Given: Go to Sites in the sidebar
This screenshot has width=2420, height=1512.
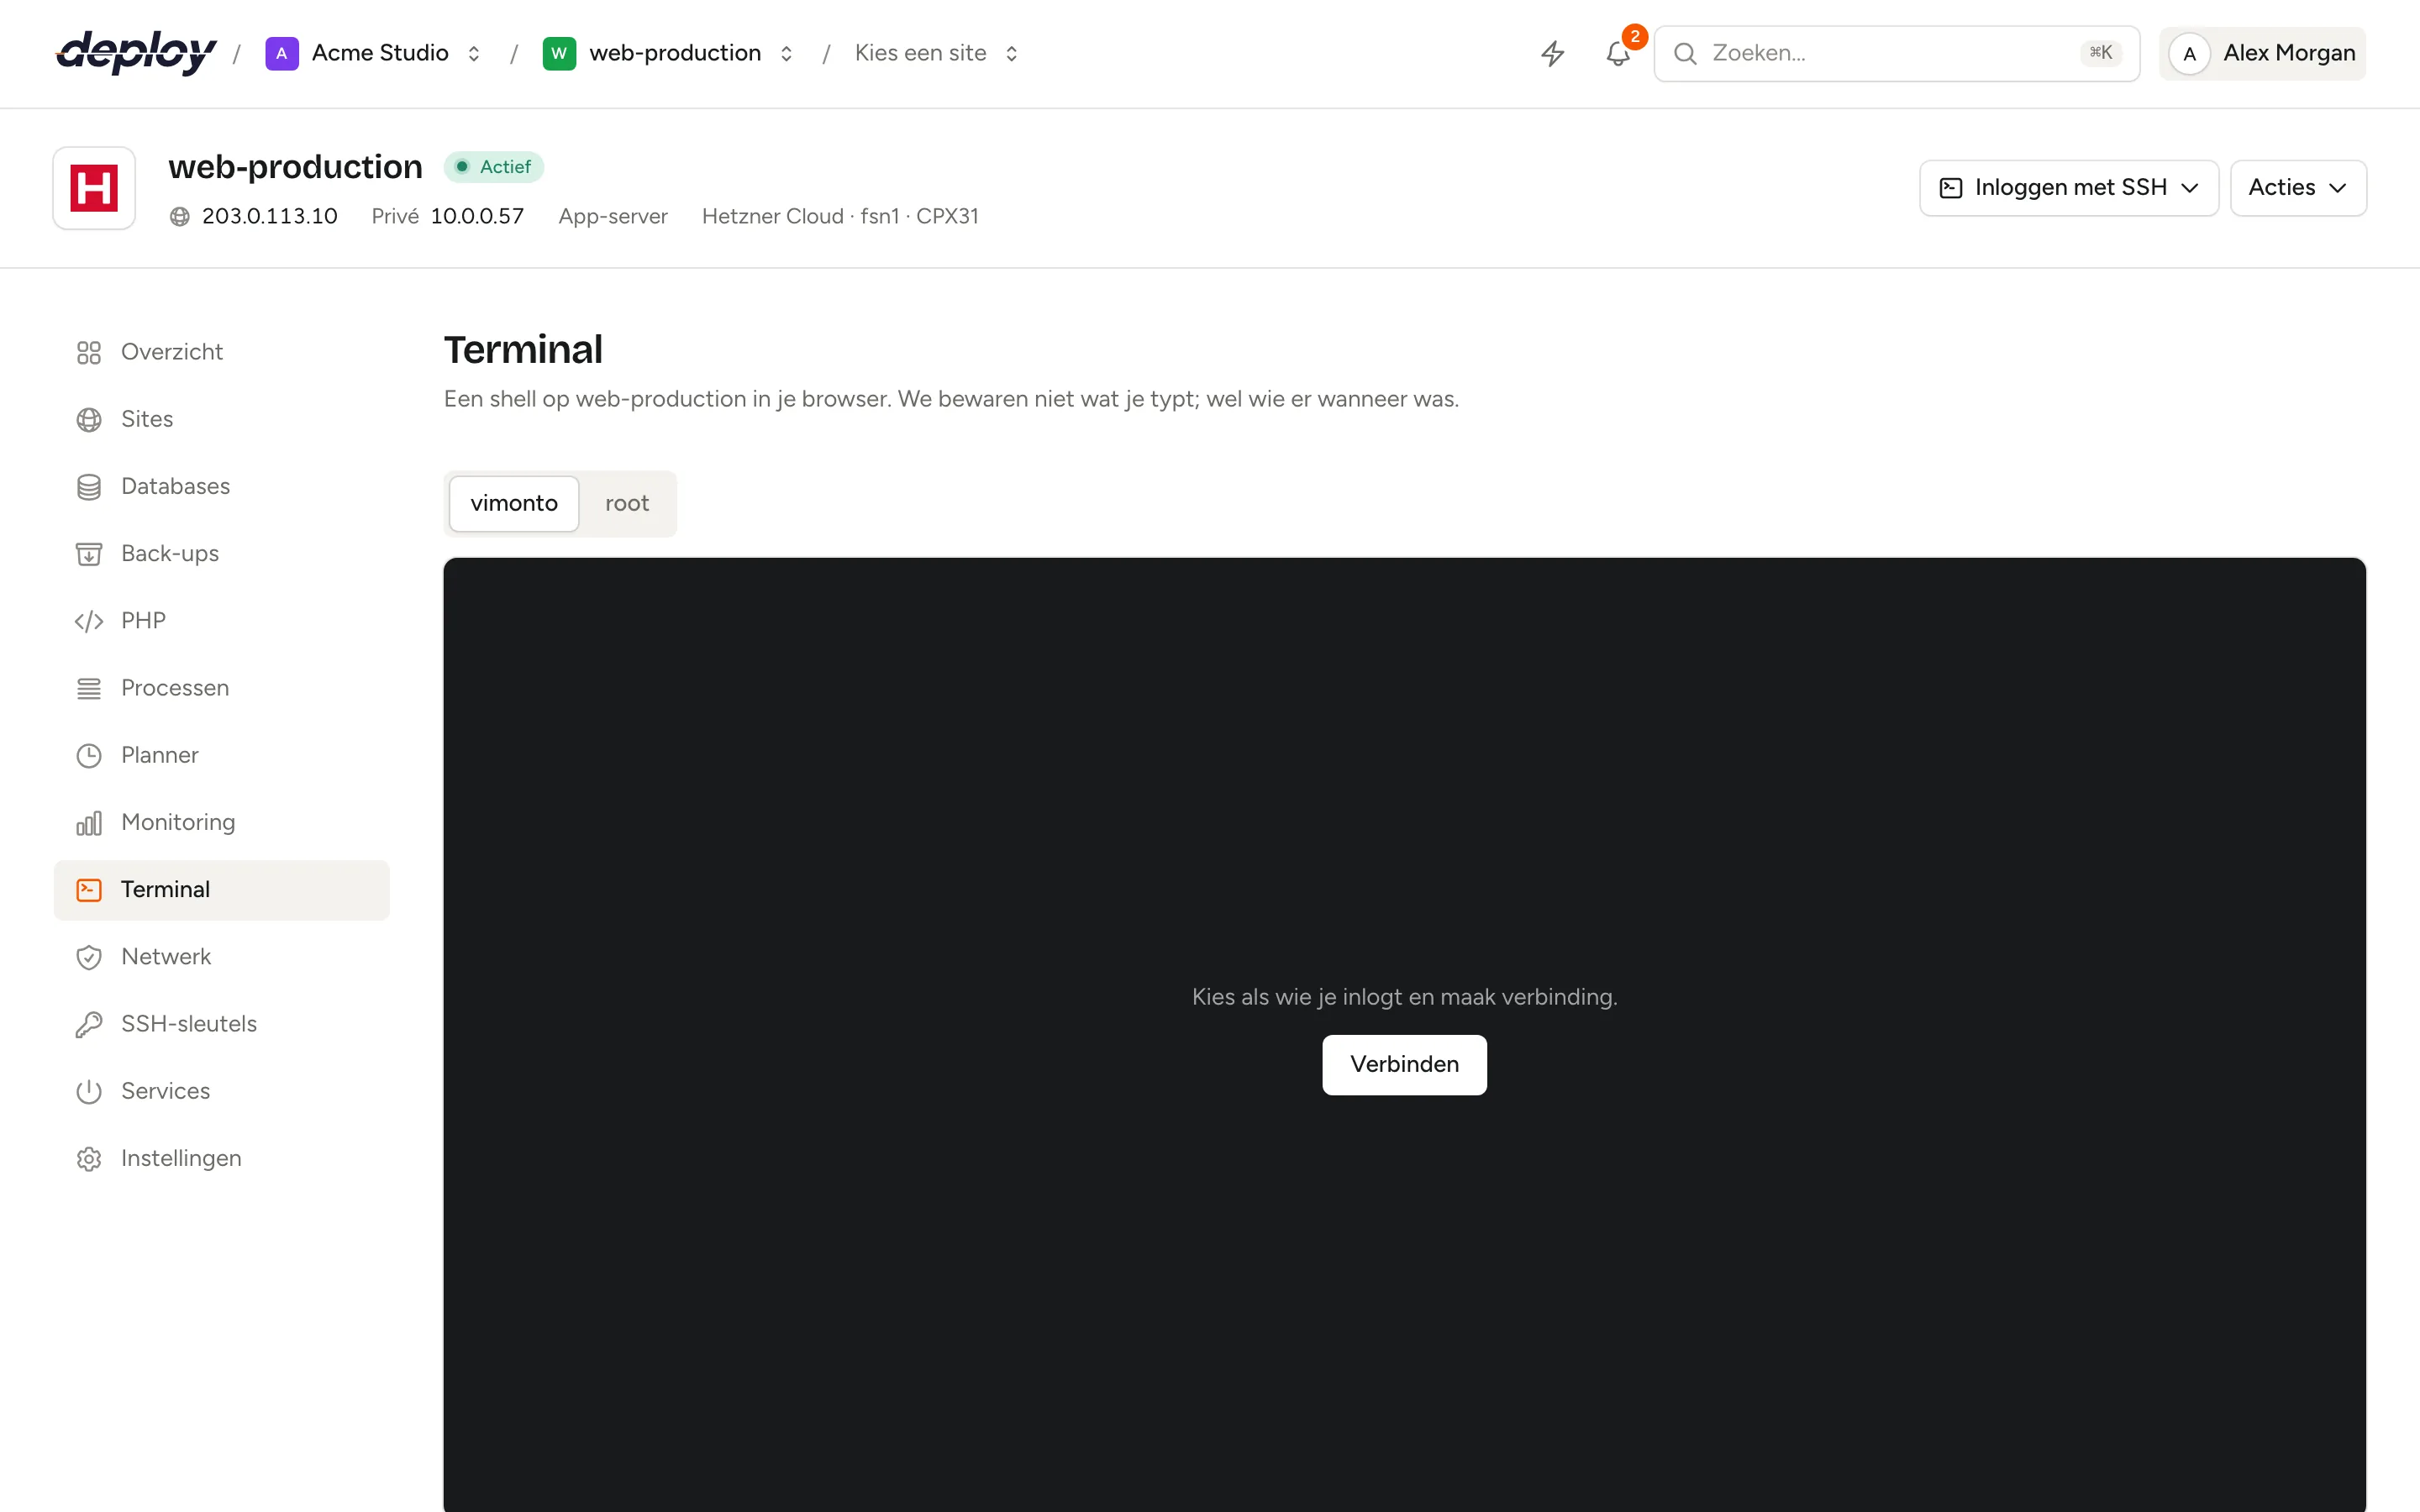Looking at the screenshot, I should click(x=222, y=419).
